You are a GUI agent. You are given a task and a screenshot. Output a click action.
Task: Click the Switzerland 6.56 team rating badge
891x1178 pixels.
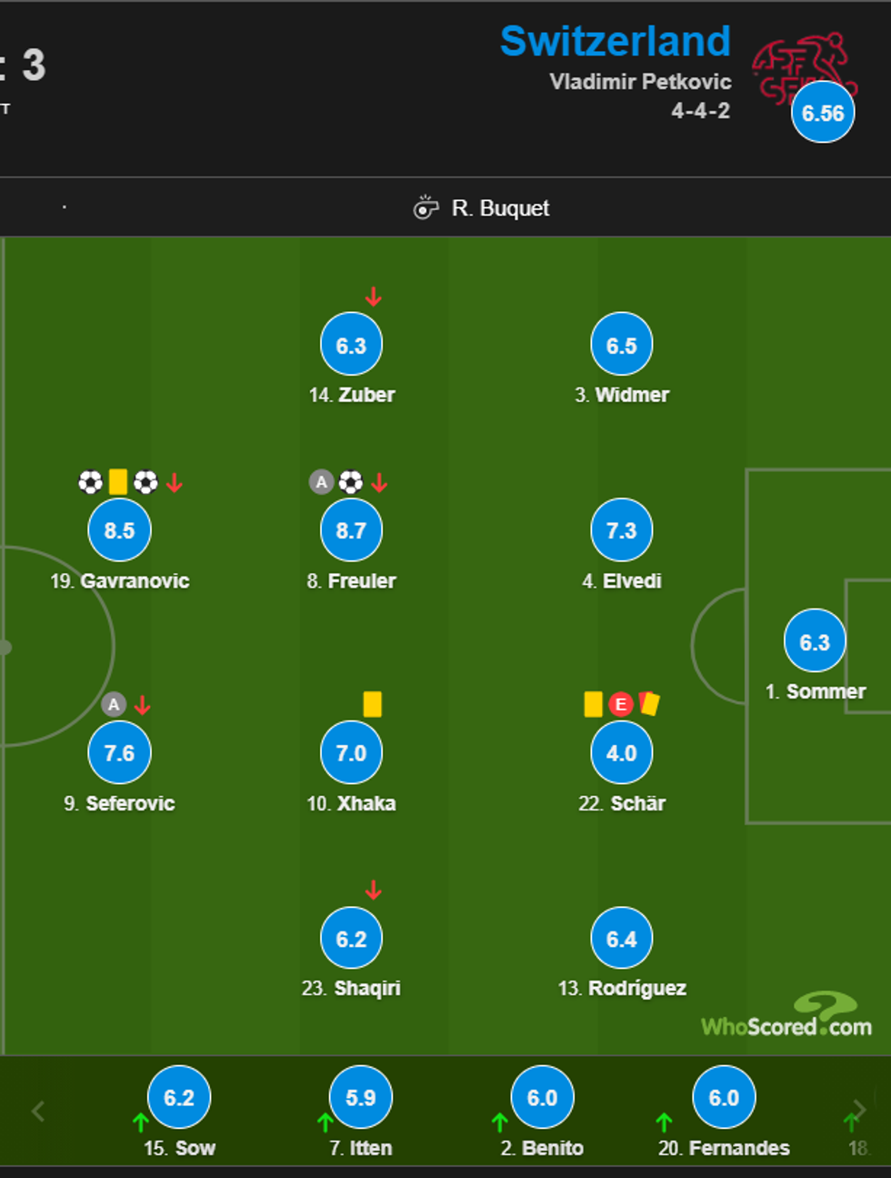(x=823, y=114)
